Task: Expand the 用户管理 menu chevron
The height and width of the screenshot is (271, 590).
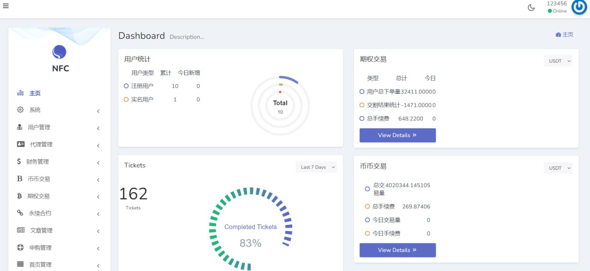Action: [x=98, y=128]
